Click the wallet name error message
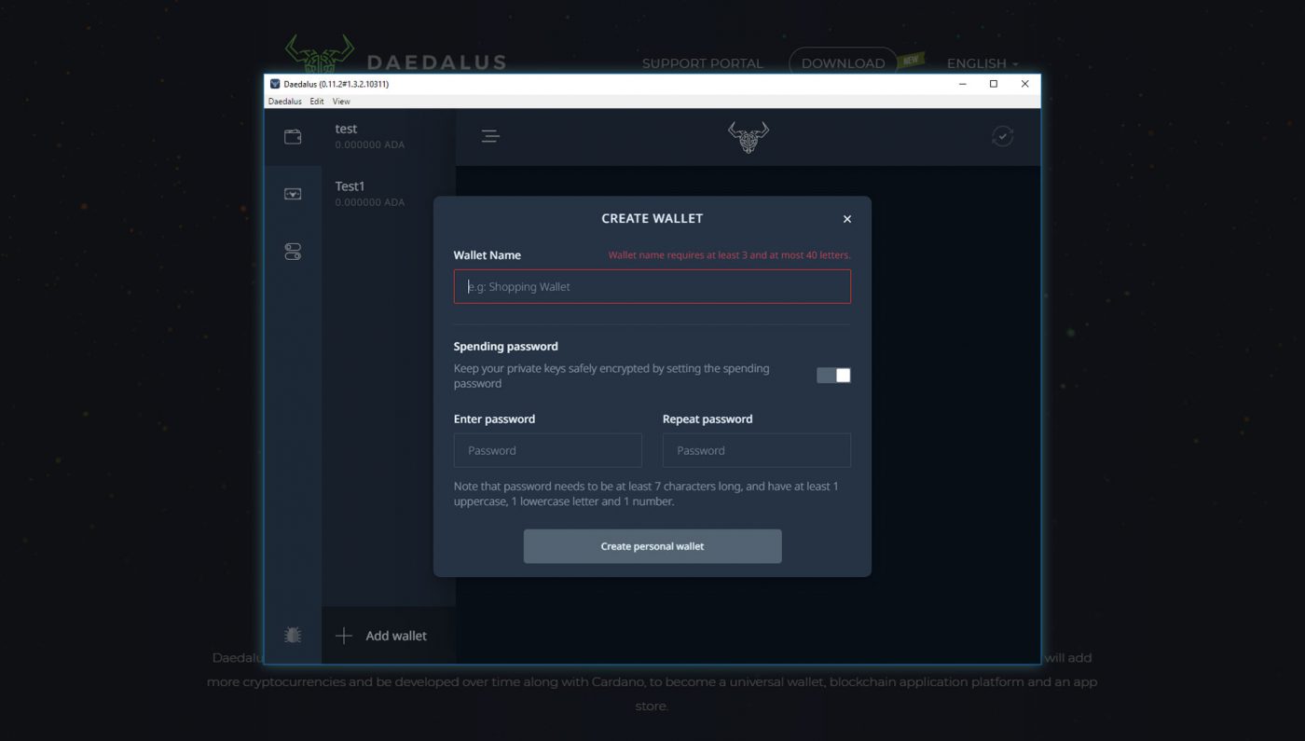The width and height of the screenshot is (1305, 741). [730, 255]
